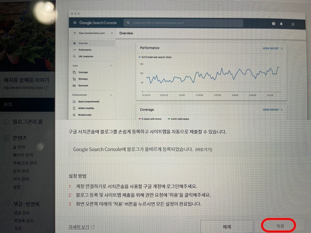
Task: Click the Google Search Console preview image
Action: coord(187,66)
